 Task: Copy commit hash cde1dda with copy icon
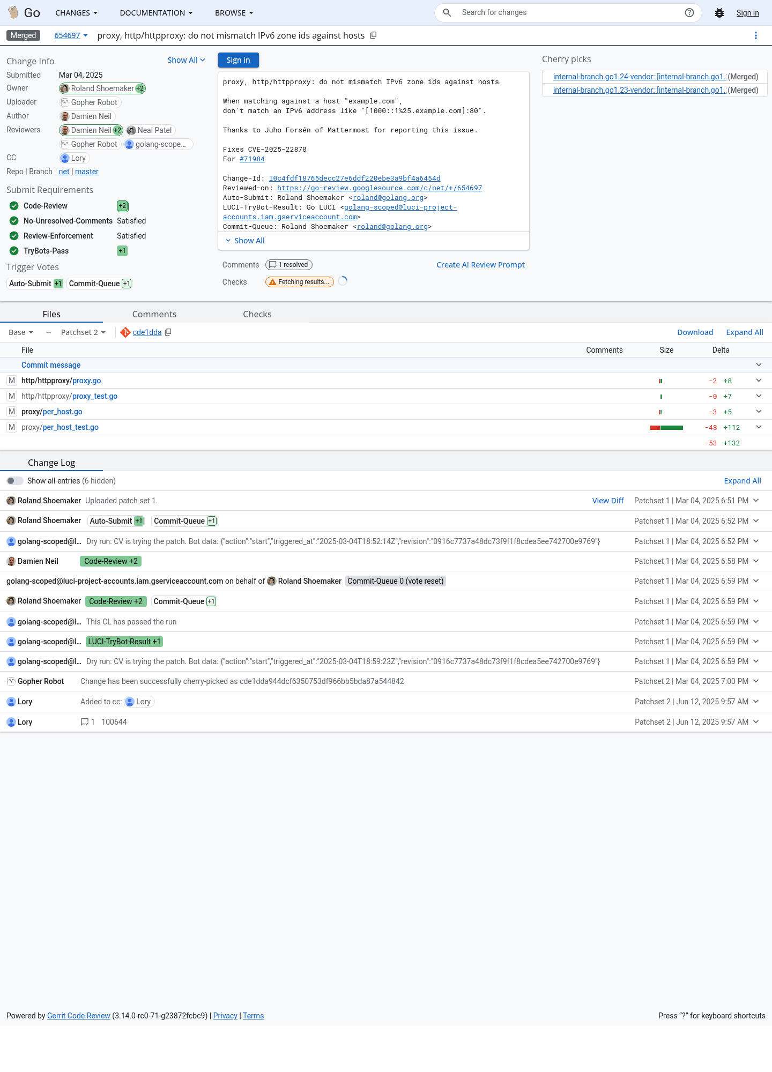click(168, 332)
